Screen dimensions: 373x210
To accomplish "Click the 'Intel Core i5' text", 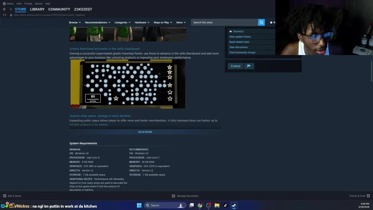I will (x=93, y=158).
